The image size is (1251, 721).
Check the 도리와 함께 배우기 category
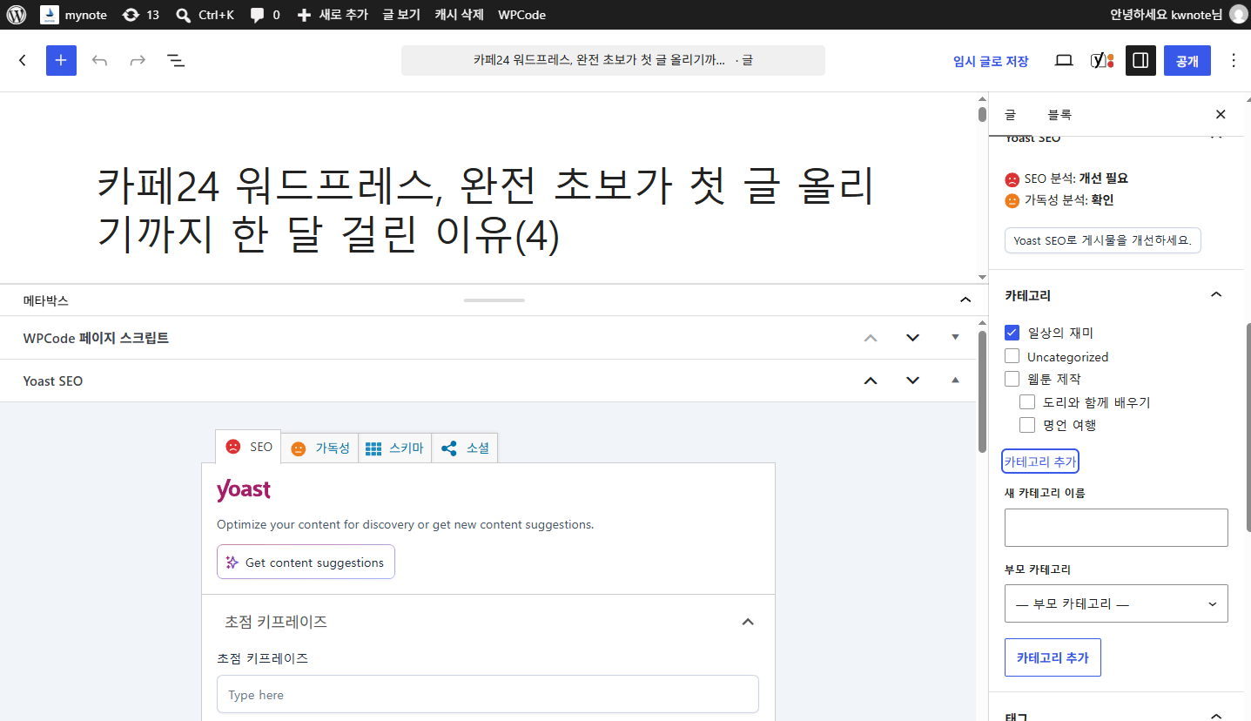coord(1027,402)
